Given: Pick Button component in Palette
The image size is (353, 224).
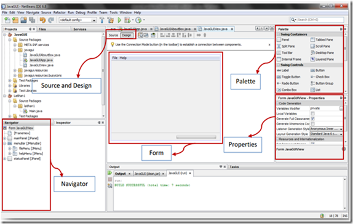Looking at the screenshot, I should pyautogui.click(x=318, y=71).
